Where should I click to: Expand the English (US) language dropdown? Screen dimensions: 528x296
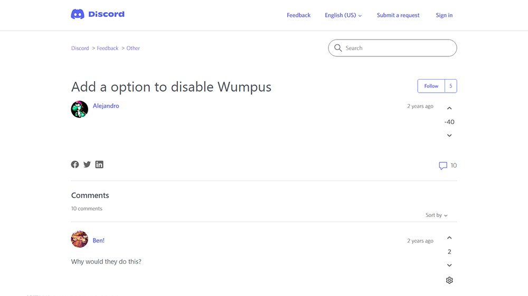[x=343, y=15]
